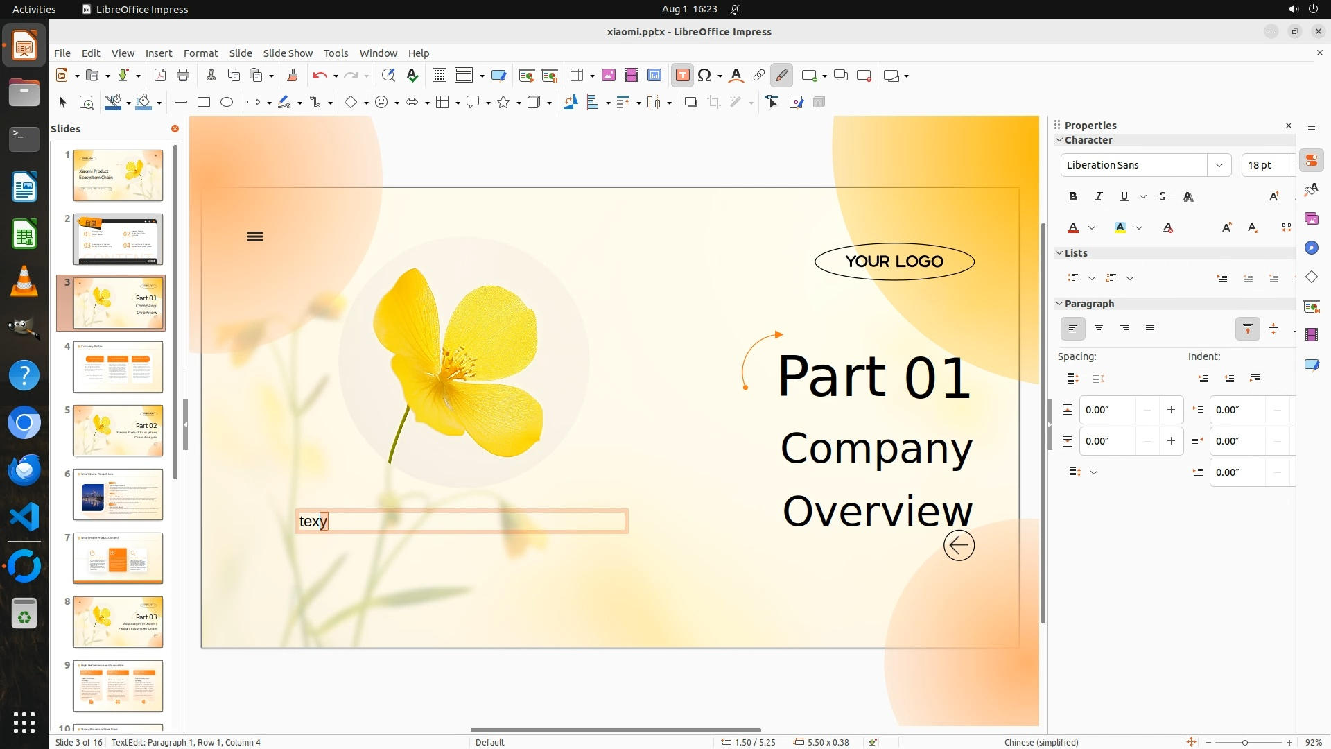Collapse the Lists section
Image resolution: width=1331 pixels, height=749 pixels.
(1059, 253)
